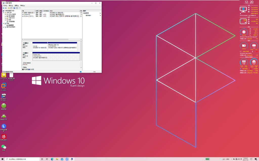Launch Microsoft Edge from the taskbar

click(x=52, y=159)
